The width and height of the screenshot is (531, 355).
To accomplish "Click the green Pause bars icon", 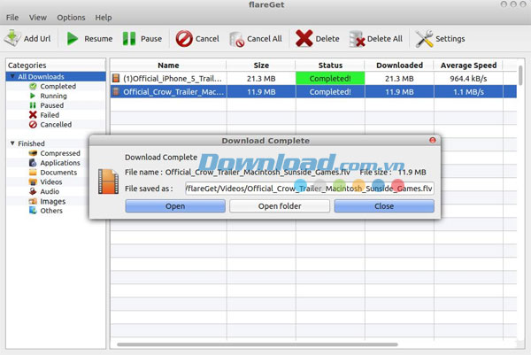I will (129, 38).
